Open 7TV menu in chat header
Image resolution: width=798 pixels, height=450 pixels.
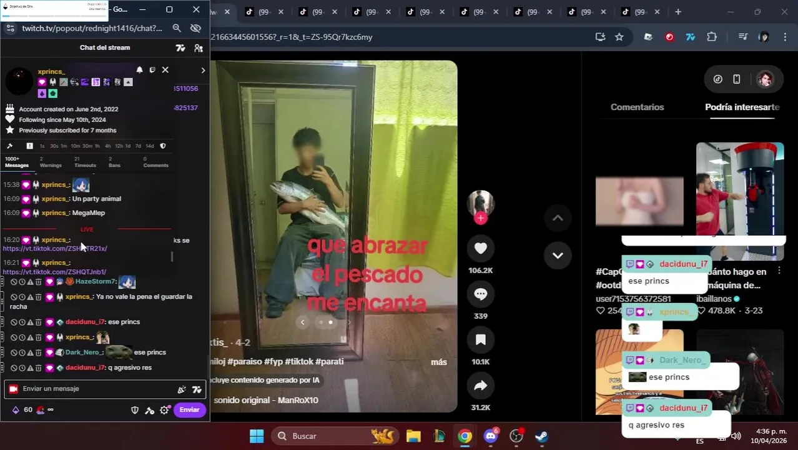[180, 47]
